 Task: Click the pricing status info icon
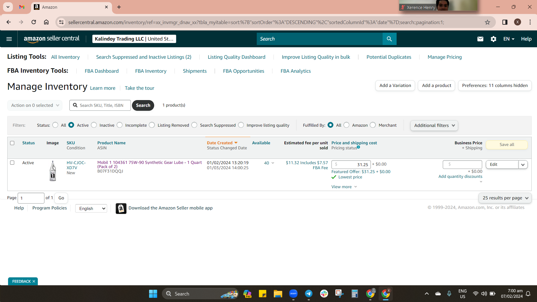pyautogui.click(x=358, y=147)
